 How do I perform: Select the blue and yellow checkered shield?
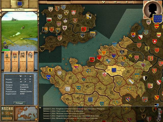(123, 64)
